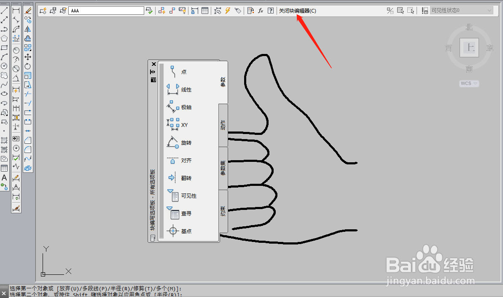Select the Angular dimension tool
This screenshot has width=503, height=298.
(16, 78)
